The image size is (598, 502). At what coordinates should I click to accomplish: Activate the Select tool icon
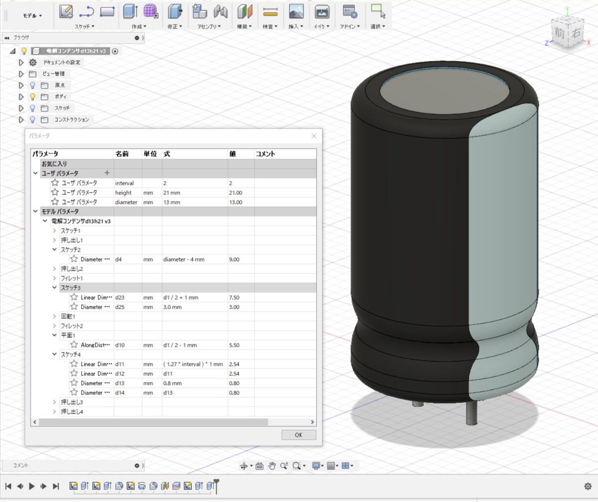coord(379,11)
